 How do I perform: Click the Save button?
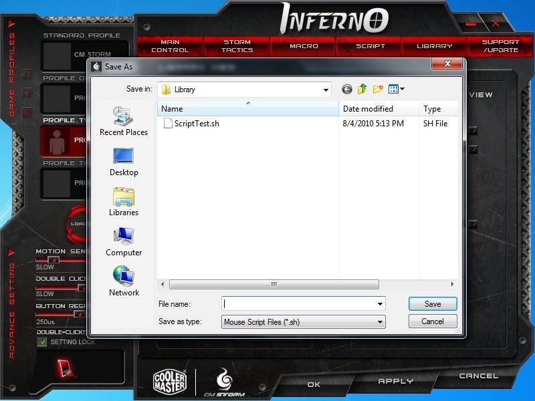click(432, 303)
